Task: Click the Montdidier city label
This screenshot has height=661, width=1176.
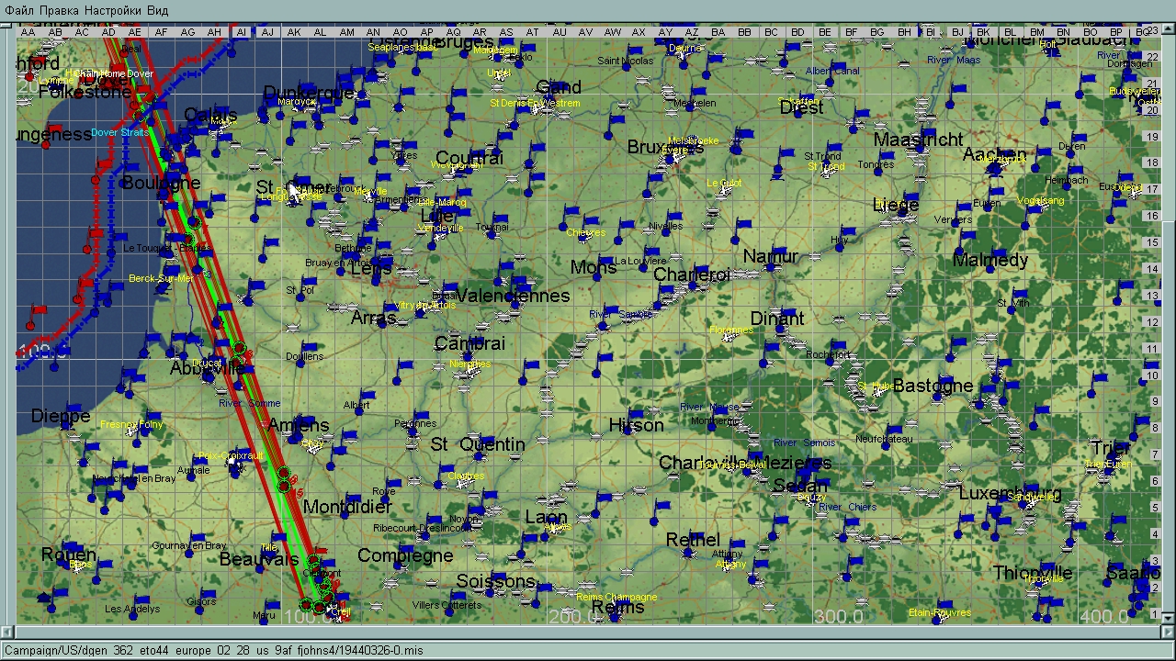Action: pos(347,507)
